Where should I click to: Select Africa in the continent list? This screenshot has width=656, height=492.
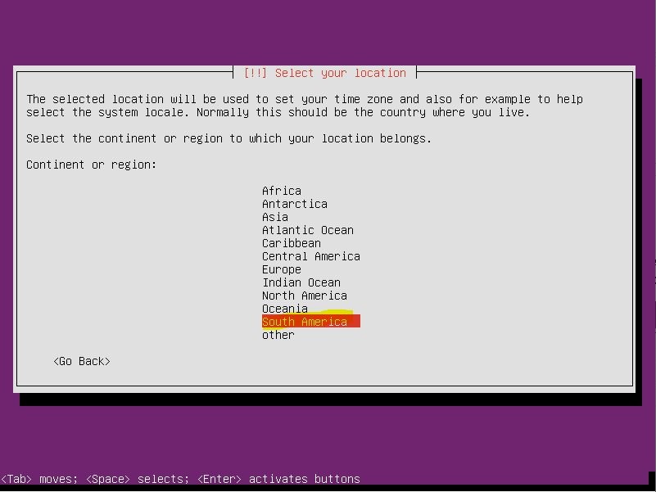281,191
